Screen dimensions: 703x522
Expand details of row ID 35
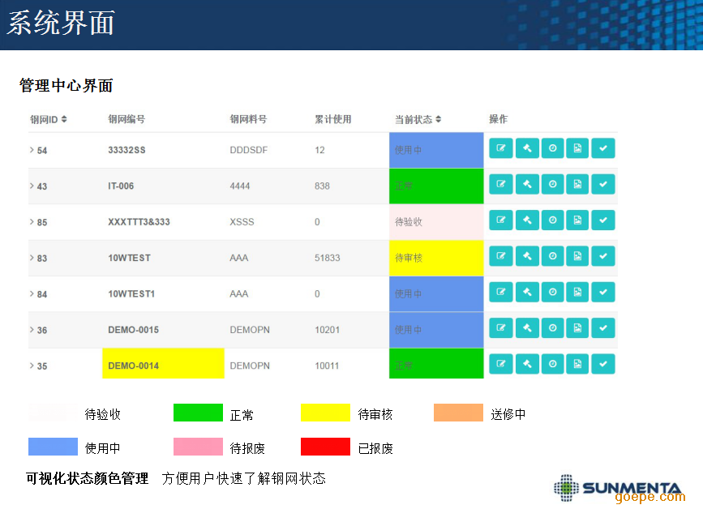(x=32, y=366)
